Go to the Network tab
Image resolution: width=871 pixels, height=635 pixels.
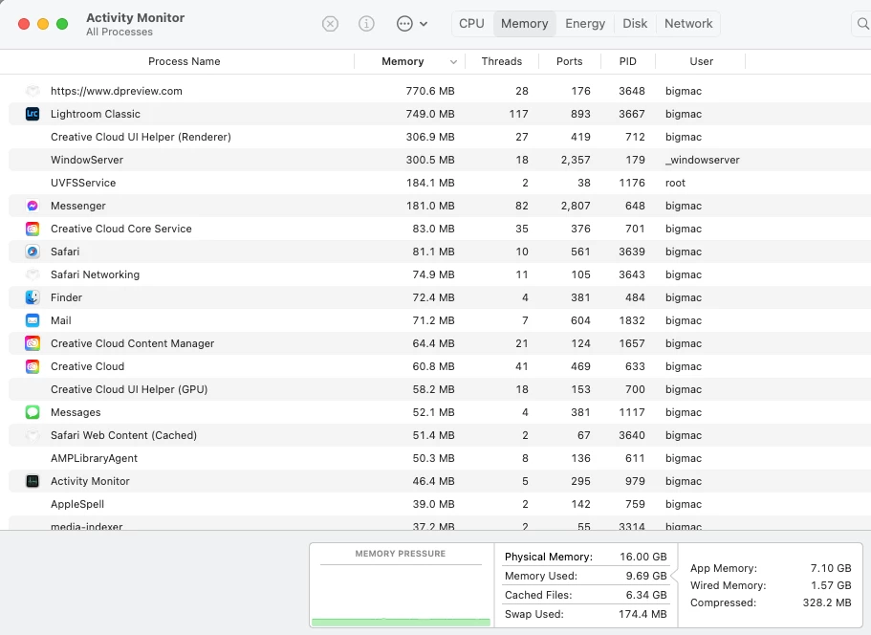pyautogui.click(x=688, y=23)
